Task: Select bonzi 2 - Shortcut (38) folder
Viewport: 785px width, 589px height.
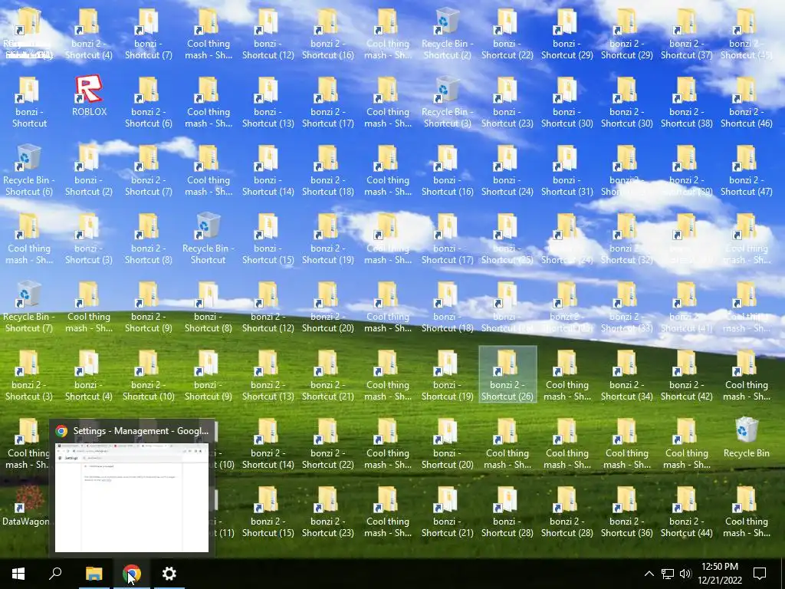Action: [x=687, y=102]
